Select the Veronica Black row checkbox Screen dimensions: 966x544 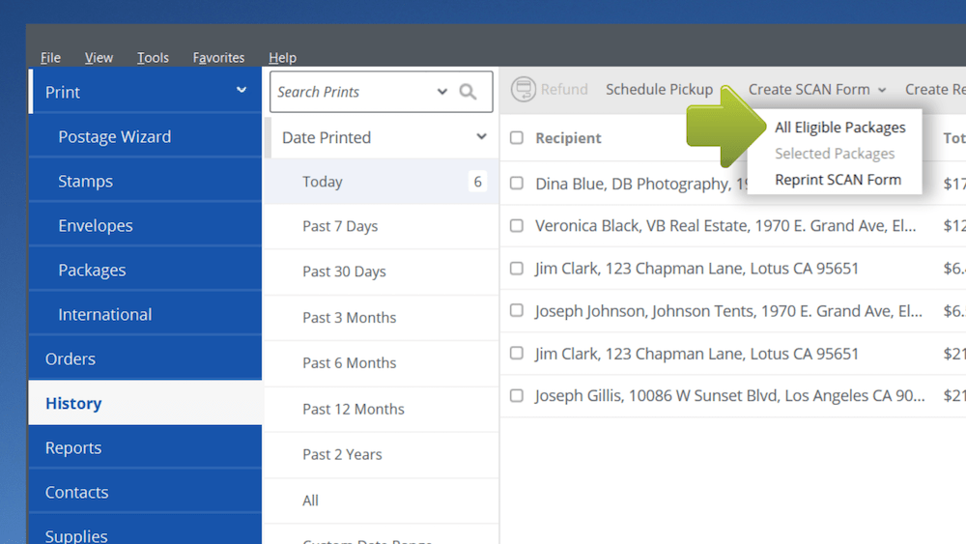(x=517, y=225)
